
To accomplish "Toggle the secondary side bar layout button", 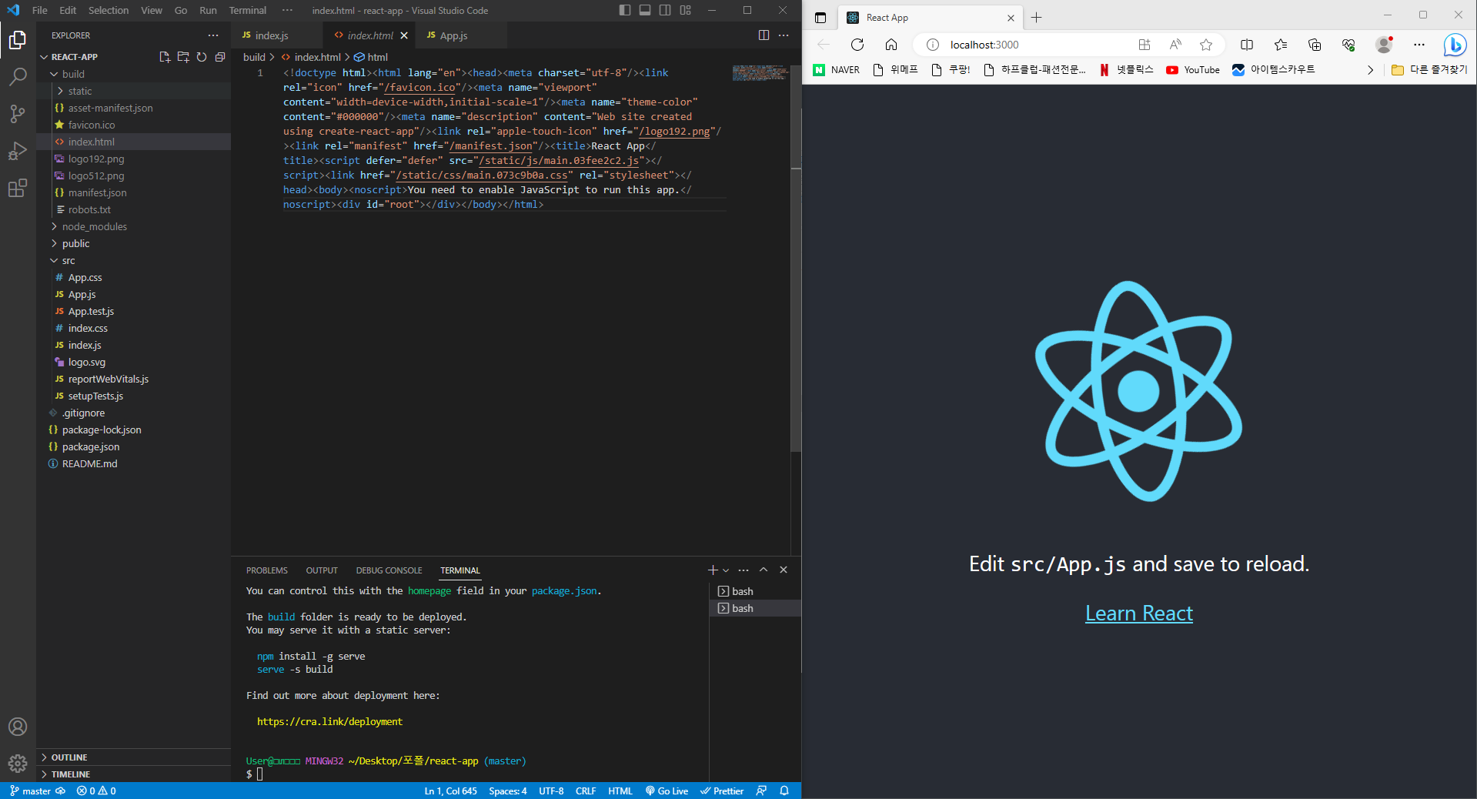I will click(x=665, y=10).
